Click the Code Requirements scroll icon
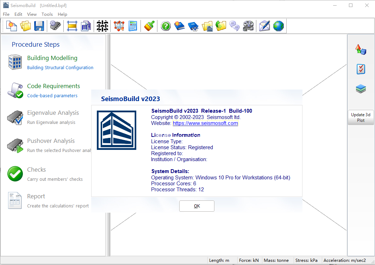 (15, 90)
